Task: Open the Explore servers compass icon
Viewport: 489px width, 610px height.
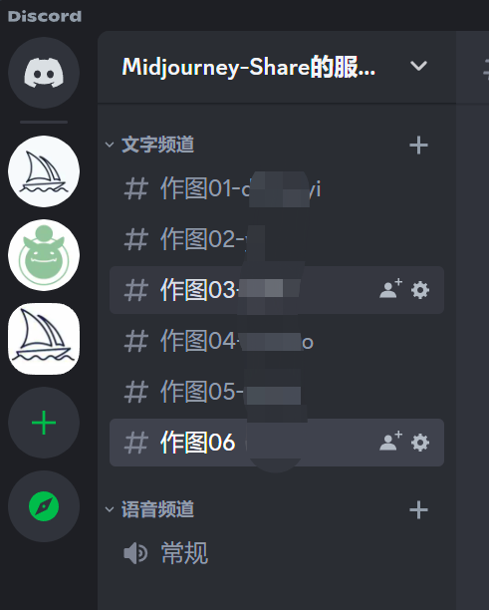Action: 44,506
